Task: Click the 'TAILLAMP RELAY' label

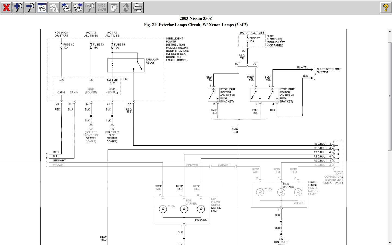Action: (152, 61)
